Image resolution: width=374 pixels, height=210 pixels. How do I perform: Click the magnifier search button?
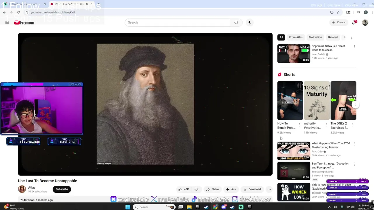tap(236, 22)
